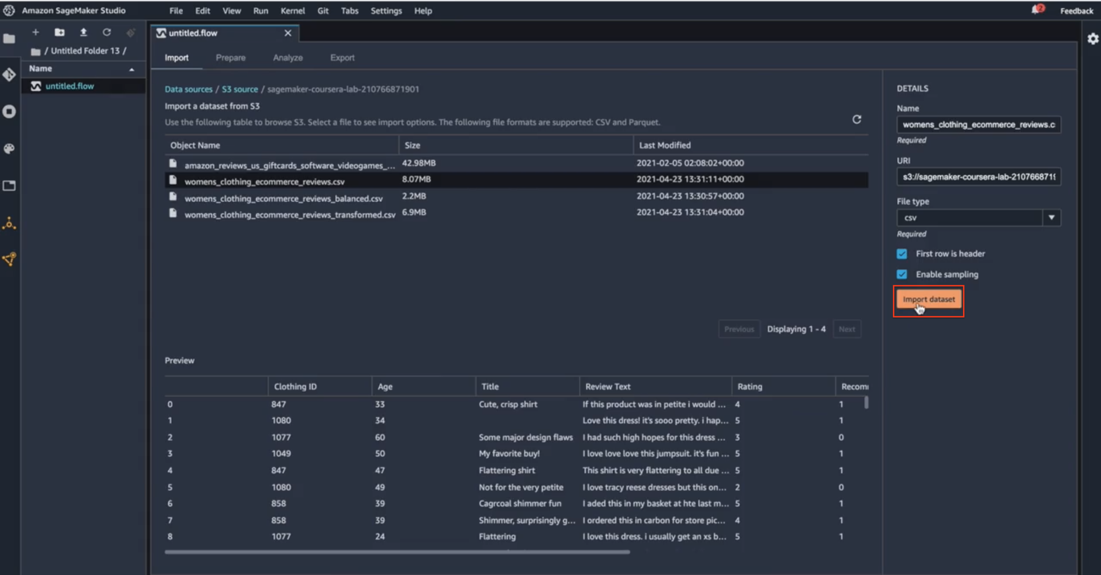Go to S3 source breadcrumb link
The image size is (1101, 575).
[x=240, y=89]
